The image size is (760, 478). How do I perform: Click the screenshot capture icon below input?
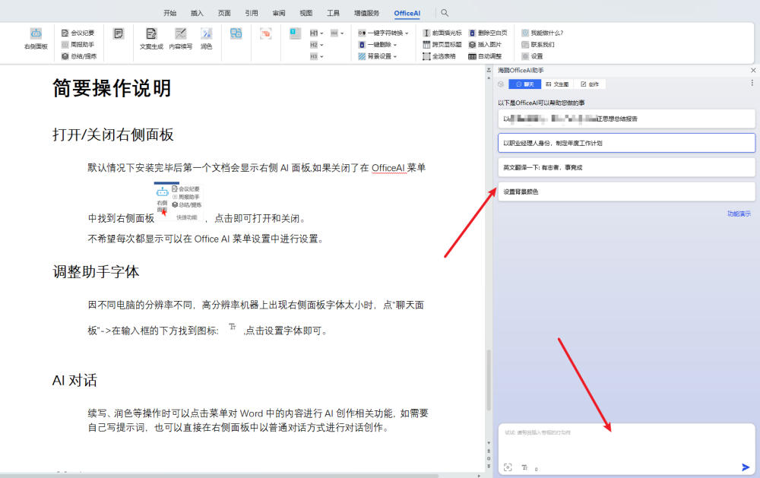508,467
